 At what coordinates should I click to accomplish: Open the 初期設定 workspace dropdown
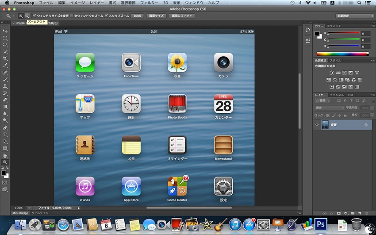(x=354, y=16)
